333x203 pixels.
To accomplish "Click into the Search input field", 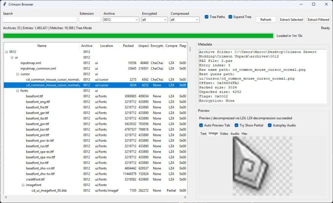I will tap(40, 20).
